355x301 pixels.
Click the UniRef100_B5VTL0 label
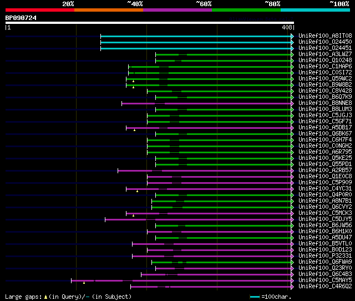click(x=325, y=244)
